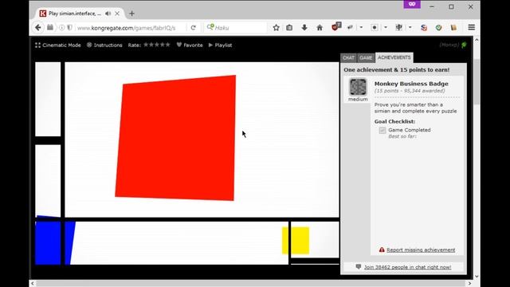
Task: Go back with the browser back arrow
Action: coord(38,28)
